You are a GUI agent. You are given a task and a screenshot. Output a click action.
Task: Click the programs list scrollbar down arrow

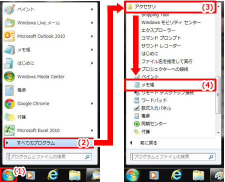point(218,132)
